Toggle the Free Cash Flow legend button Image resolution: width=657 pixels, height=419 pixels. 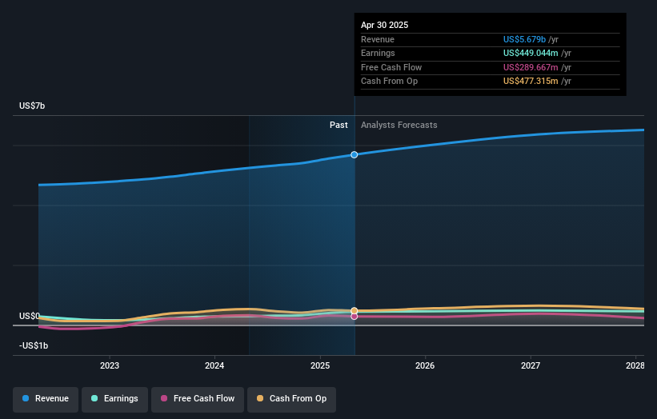coord(198,398)
